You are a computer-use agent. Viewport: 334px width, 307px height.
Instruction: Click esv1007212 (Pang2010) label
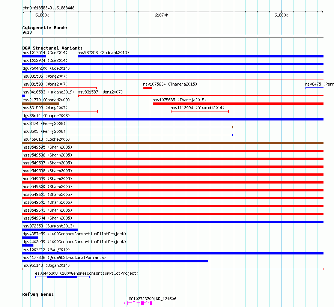pos(46,250)
